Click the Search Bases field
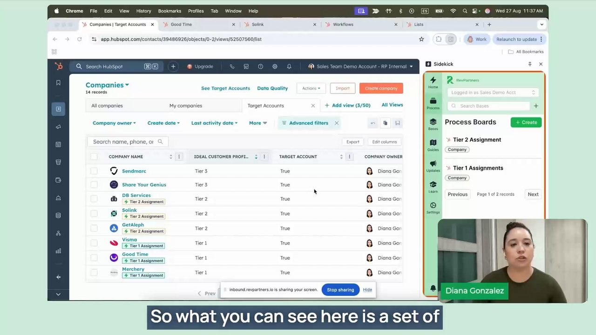The width and height of the screenshot is (596, 335). pos(488,106)
